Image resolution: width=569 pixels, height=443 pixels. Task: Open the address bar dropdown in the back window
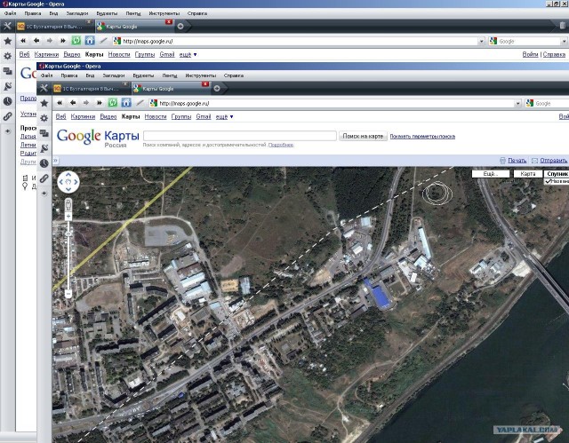(x=482, y=42)
